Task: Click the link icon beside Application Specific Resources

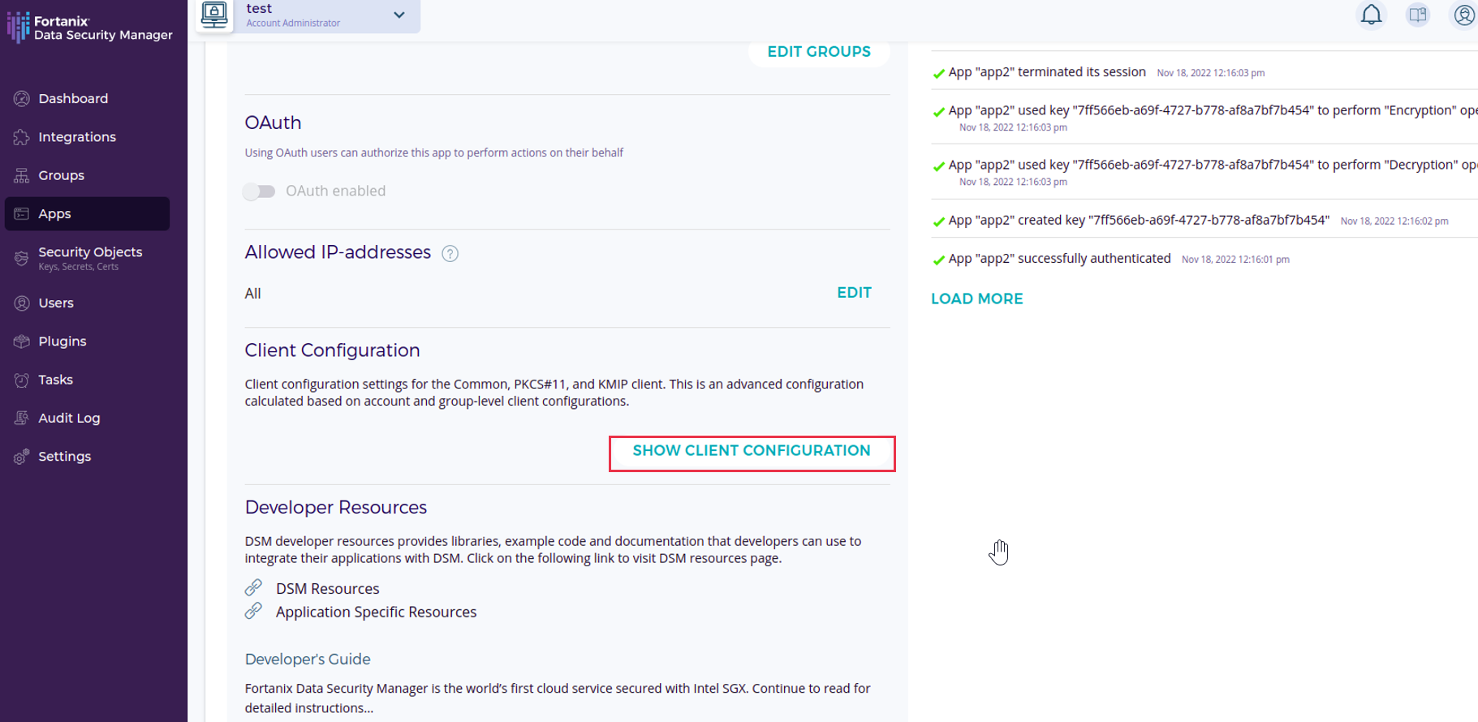Action: [254, 611]
